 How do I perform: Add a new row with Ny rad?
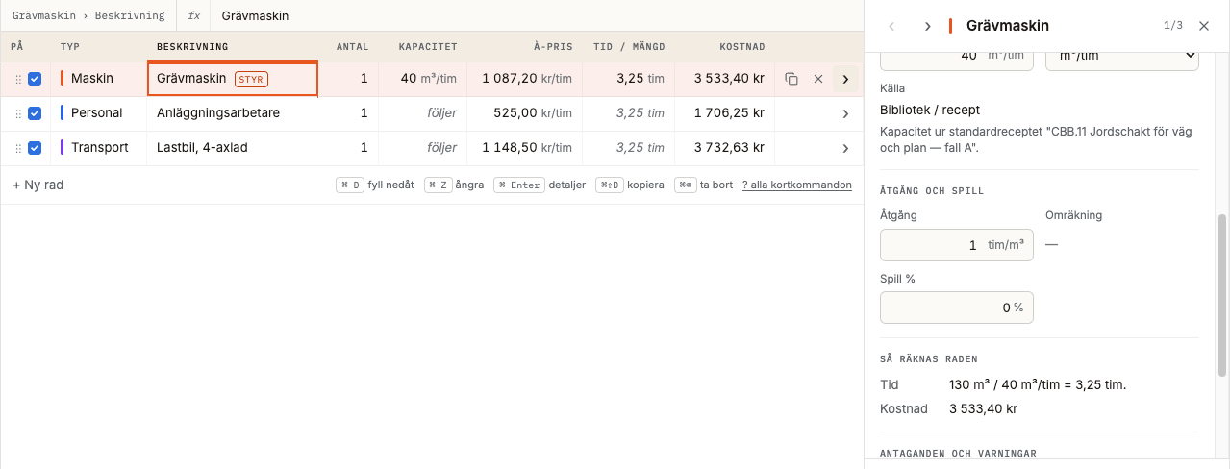[x=38, y=185]
